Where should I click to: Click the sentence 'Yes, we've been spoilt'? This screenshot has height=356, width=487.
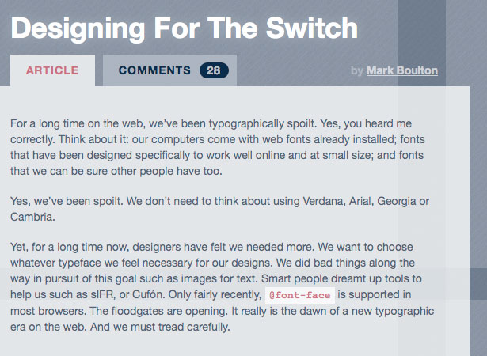coord(67,201)
